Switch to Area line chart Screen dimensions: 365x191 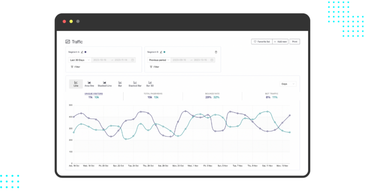89,84
